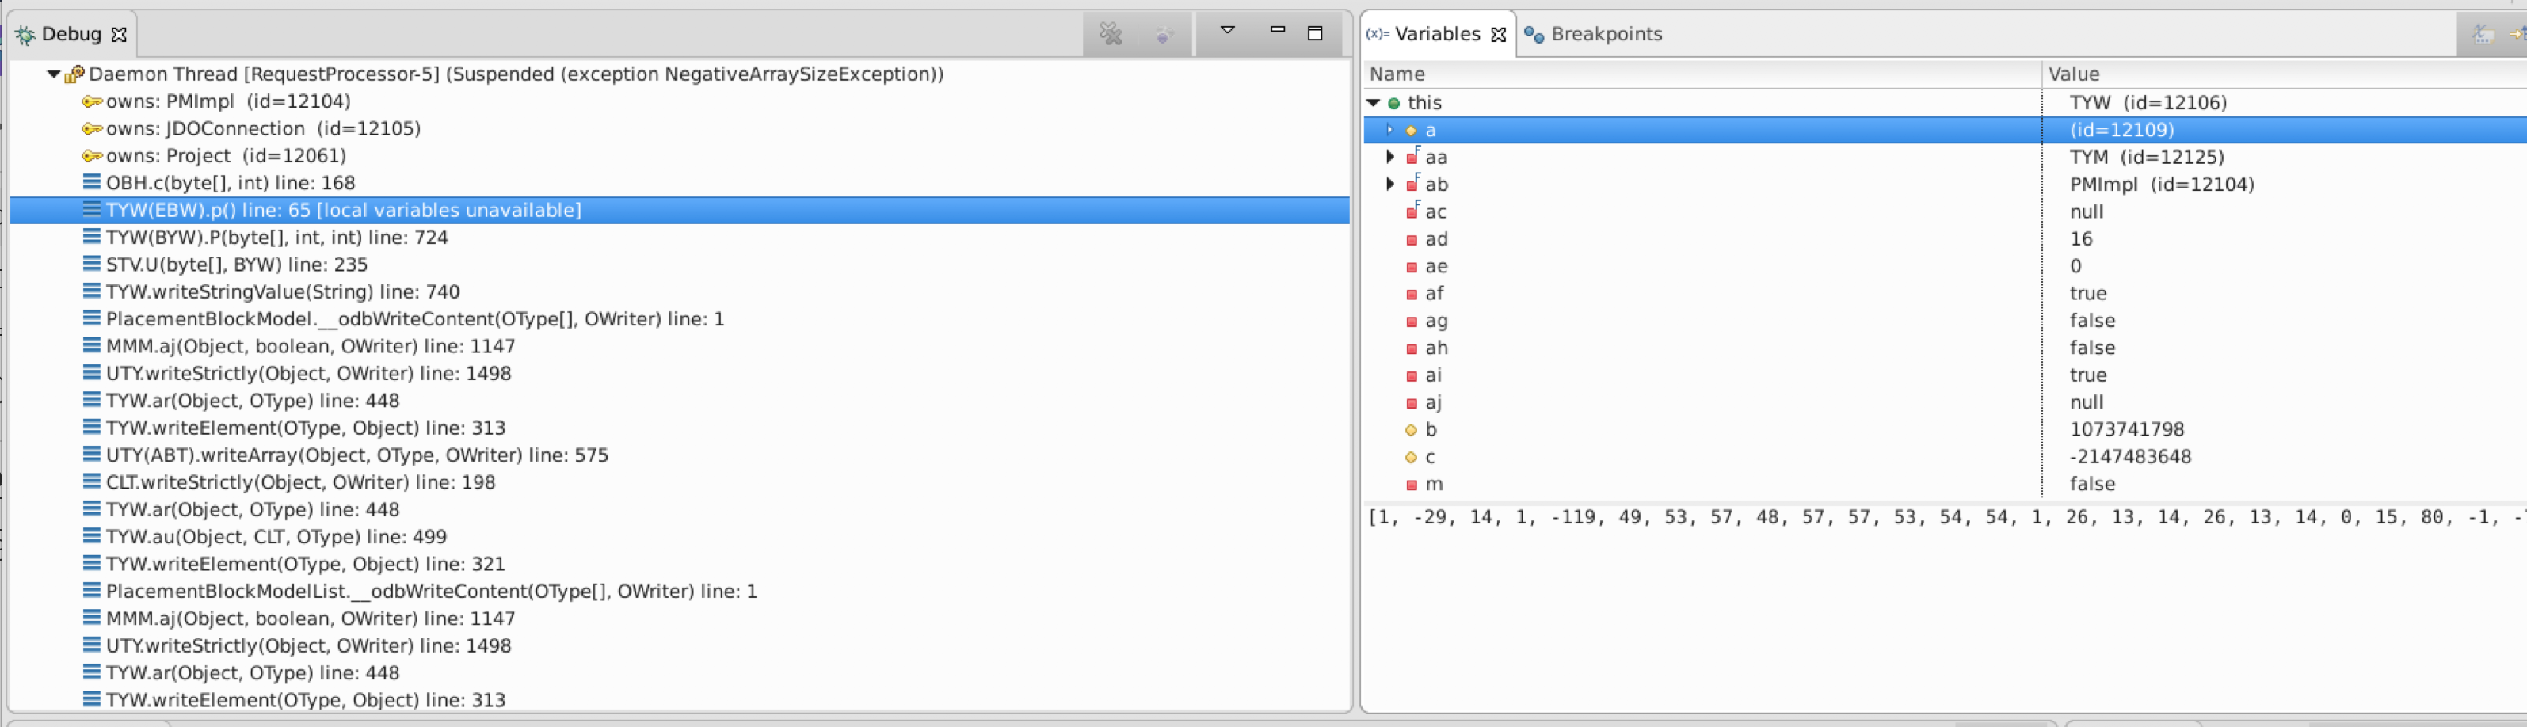Select TYW.writeElement frame line: 321

305,565
